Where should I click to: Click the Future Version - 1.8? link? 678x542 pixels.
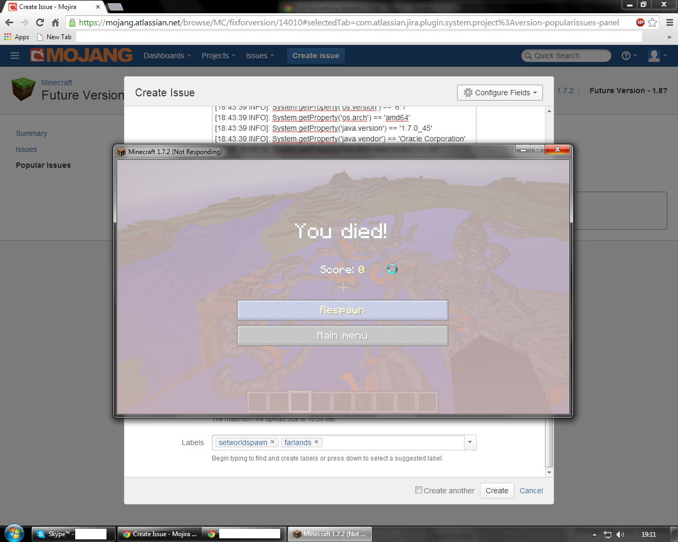(628, 91)
